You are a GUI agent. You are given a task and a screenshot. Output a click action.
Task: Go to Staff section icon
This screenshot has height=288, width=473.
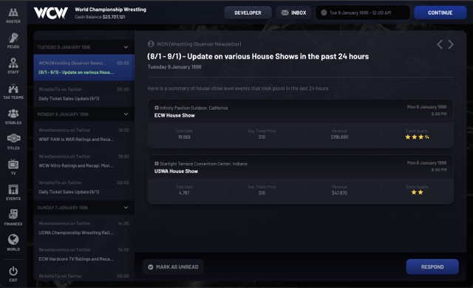coord(13,64)
